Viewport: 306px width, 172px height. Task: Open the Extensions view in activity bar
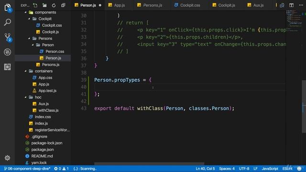tap(8, 67)
